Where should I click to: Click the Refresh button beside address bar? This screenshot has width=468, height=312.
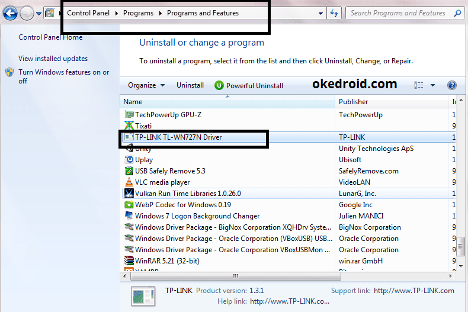point(334,13)
